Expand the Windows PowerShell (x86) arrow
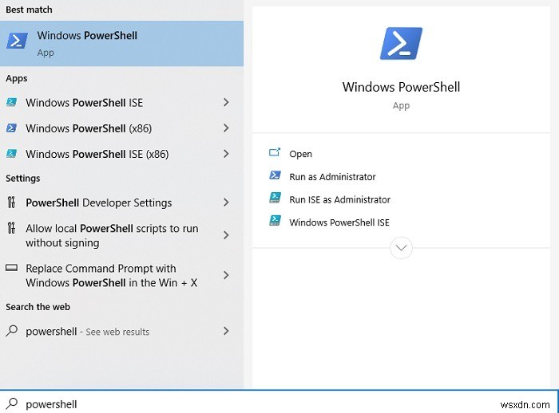 (x=226, y=128)
